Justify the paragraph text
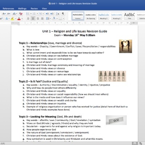The width and height of the screenshot is (145, 145). (42, 18)
